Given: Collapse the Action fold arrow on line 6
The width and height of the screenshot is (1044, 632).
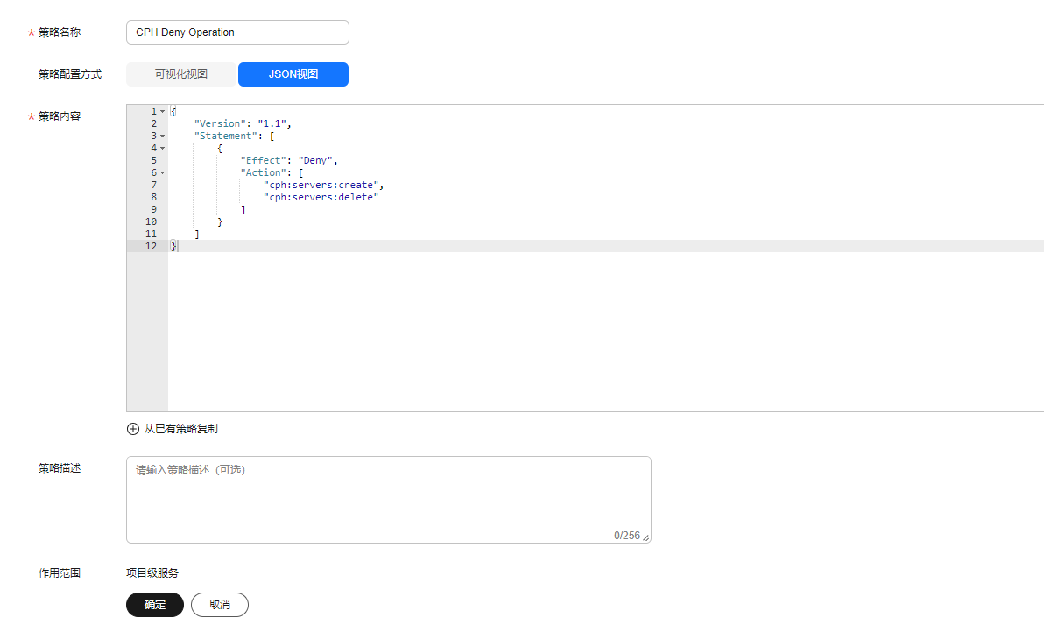Looking at the screenshot, I should coord(162,173).
